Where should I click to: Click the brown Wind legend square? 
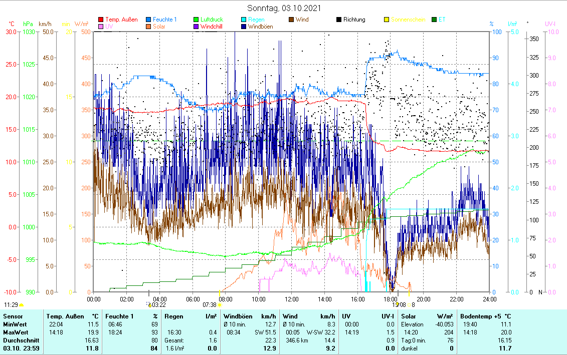click(292, 20)
